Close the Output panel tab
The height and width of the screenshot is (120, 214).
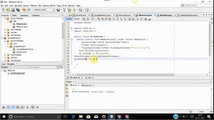click(x=73, y=82)
